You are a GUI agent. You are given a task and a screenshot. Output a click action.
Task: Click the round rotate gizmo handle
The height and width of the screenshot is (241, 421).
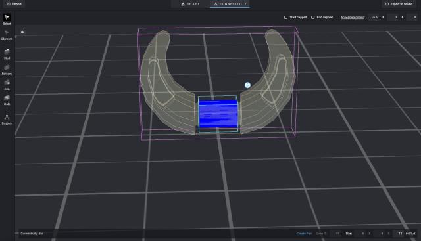247,85
